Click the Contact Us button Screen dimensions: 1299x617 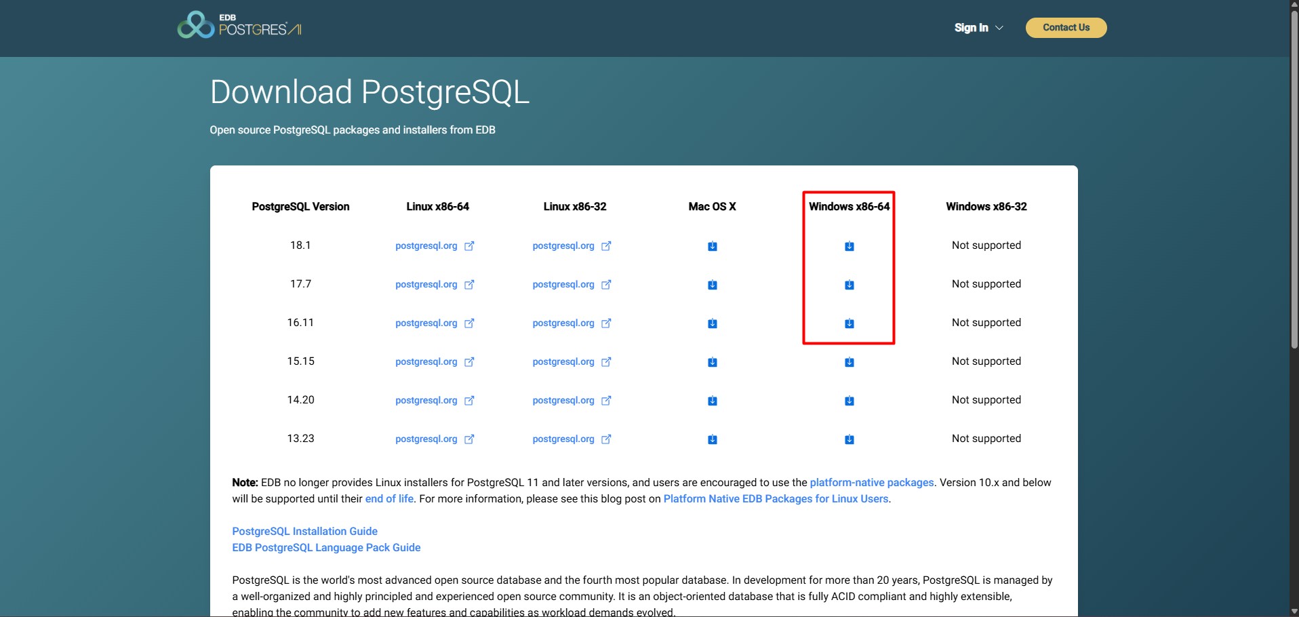click(1066, 28)
